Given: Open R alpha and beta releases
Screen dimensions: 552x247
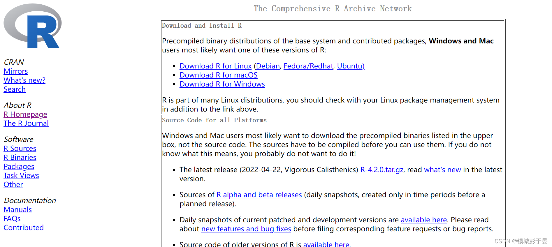Looking at the screenshot, I should click(259, 195).
